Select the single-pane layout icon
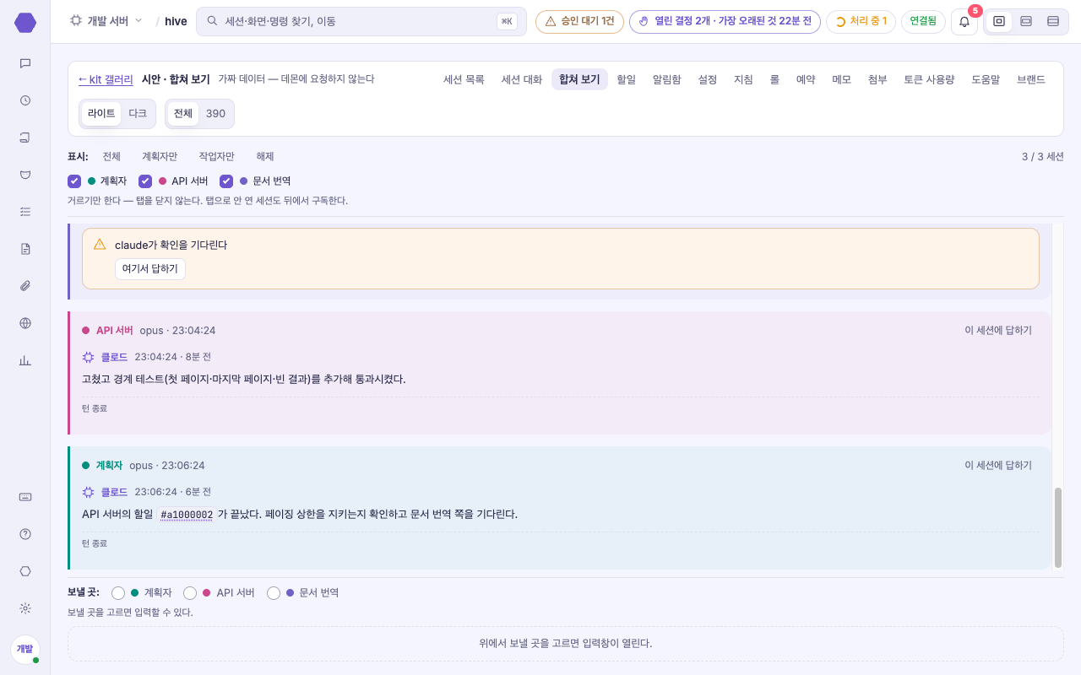The image size is (1081, 675). [x=999, y=21]
